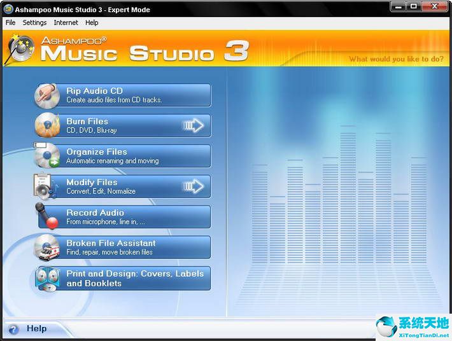
Task: Open Print and Design: Covers, Labels and Booklets
Action: click(x=124, y=278)
